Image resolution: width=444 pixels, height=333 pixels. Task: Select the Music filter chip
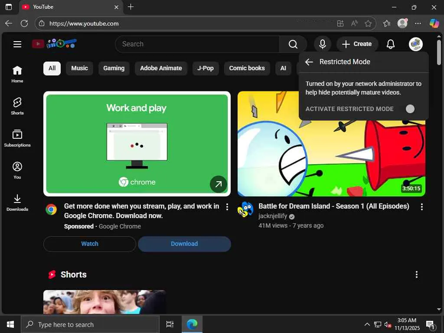point(80,68)
